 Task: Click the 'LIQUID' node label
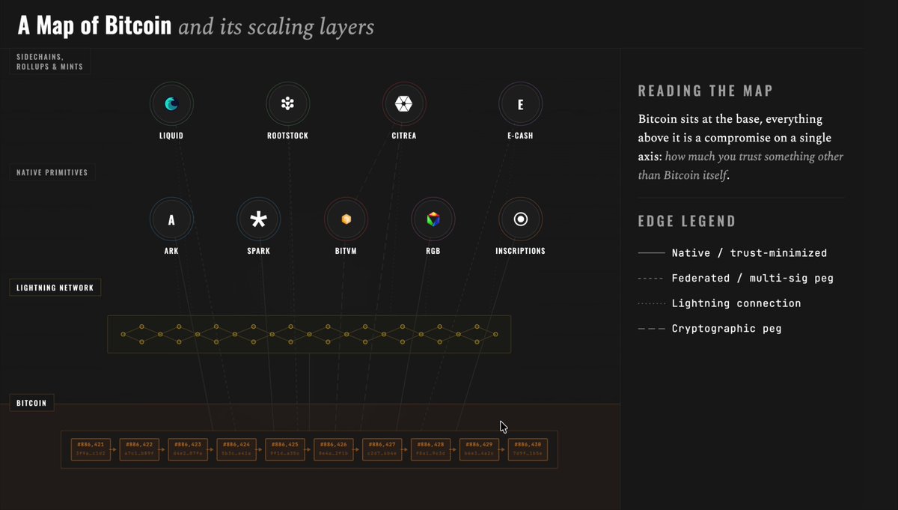pyautogui.click(x=171, y=136)
